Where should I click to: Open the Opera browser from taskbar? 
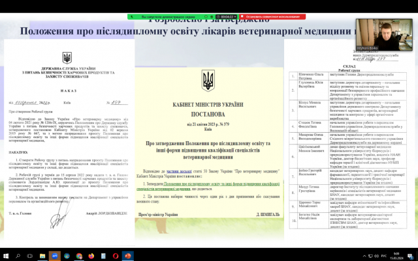pos(116,256)
